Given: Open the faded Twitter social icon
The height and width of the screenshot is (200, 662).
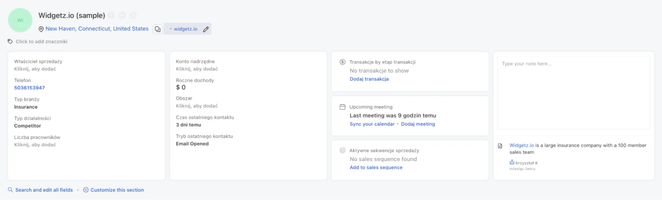Looking at the screenshot, I should click(122, 15).
